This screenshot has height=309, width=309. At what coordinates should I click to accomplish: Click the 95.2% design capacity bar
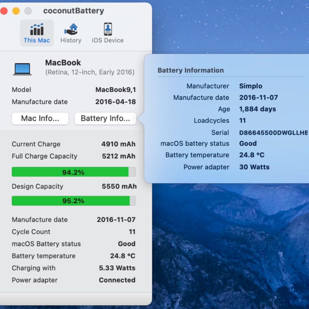(74, 201)
